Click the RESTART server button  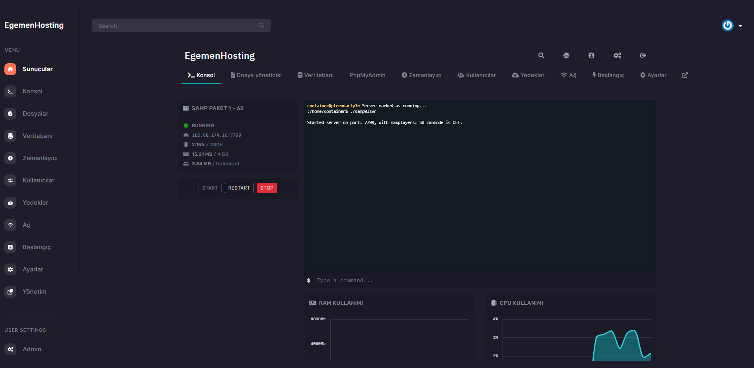point(239,188)
